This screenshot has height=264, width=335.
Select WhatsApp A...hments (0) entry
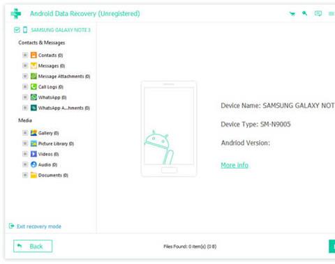tap(64, 108)
